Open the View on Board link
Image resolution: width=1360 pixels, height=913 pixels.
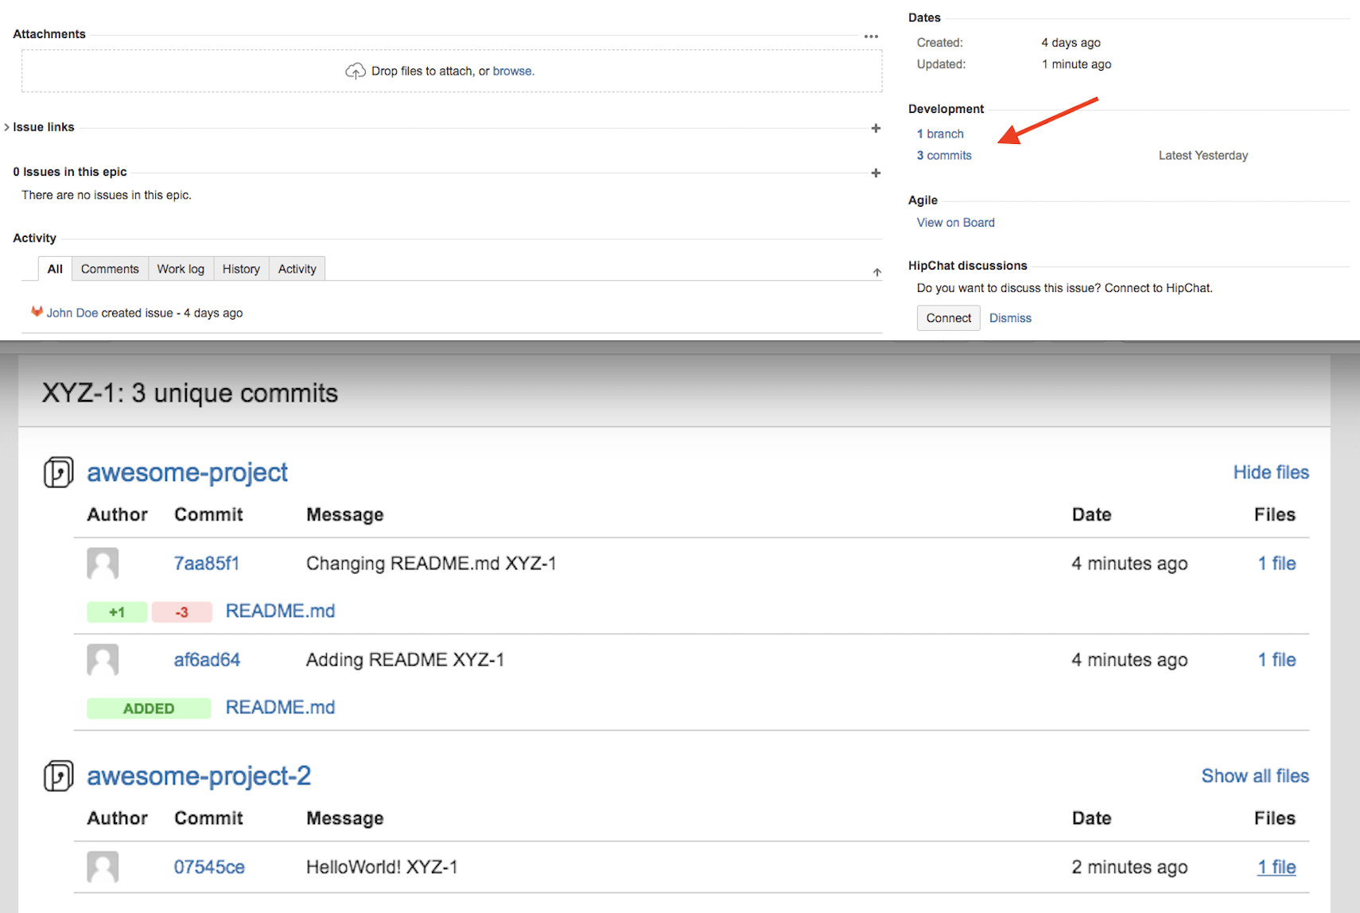click(955, 222)
